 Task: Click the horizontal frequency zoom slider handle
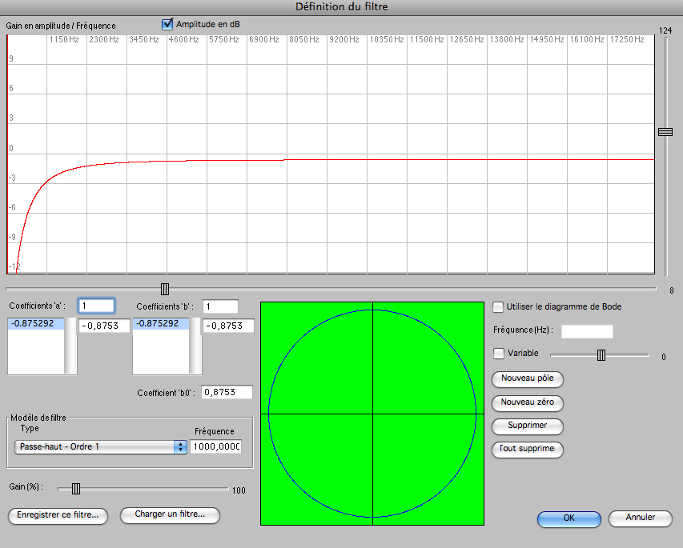(165, 289)
